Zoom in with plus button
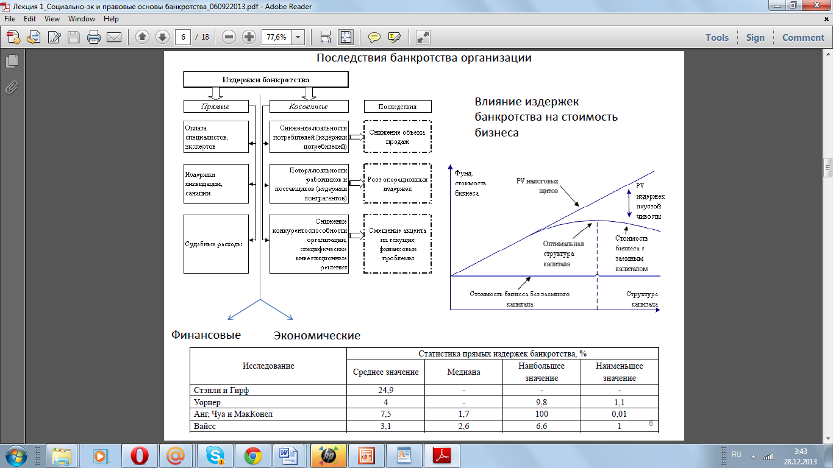Image resolution: width=833 pixels, height=468 pixels. (x=249, y=37)
